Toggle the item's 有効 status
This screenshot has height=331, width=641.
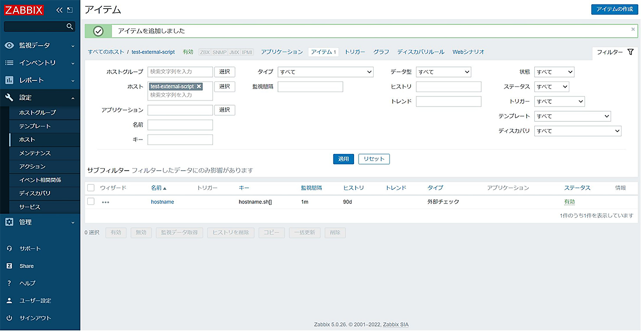pyautogui.click(x=569, y=201)
